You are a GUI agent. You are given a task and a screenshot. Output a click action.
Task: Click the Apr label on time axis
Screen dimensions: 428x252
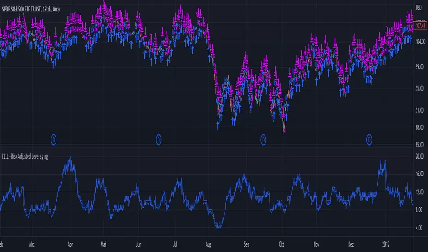click(70, 244)
